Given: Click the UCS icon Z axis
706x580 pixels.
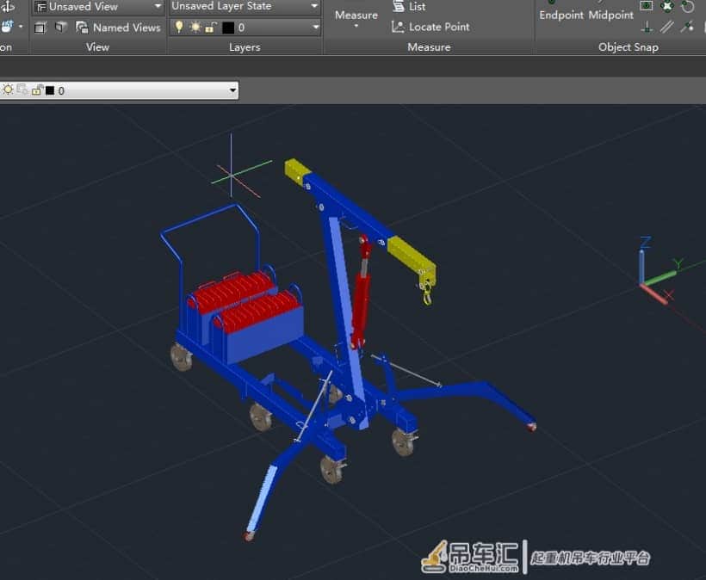Looking at the screenshot, I should [642, 261].
